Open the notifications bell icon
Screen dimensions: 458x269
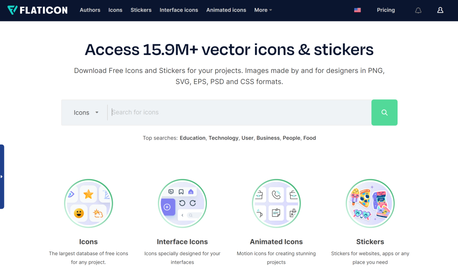[418, 10]
